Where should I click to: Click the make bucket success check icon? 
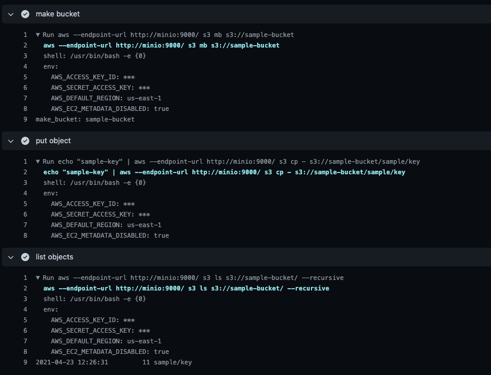25,14
